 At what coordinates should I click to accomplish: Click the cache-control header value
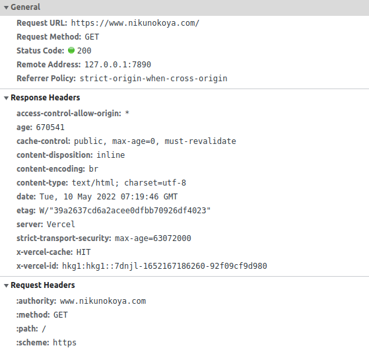pos(155,141)
